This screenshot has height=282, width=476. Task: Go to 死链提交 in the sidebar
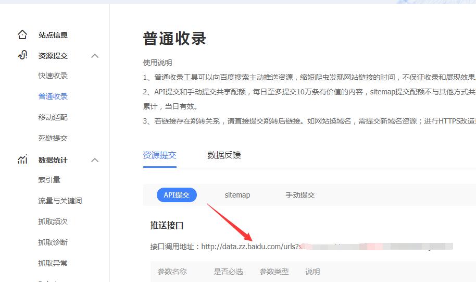[x=53, y=138]
